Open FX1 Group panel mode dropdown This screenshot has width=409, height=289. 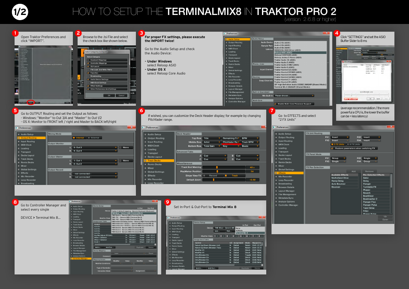[338, 158]
